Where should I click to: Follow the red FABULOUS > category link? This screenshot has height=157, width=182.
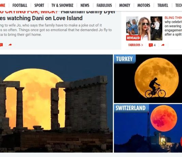click(x=136, y=45)
